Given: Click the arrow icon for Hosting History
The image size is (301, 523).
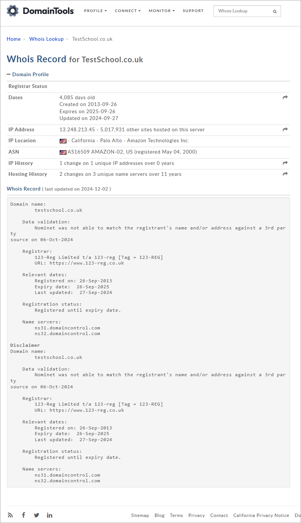Looking at the screenshot, I should (x=285, y=174).
